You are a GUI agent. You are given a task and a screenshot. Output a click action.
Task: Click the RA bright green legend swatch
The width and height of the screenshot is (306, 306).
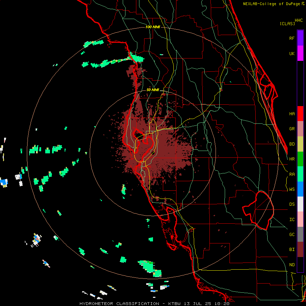(300, 174)
